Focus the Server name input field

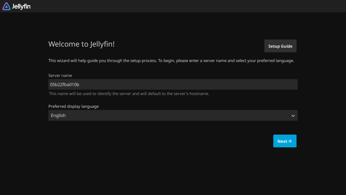173,84
